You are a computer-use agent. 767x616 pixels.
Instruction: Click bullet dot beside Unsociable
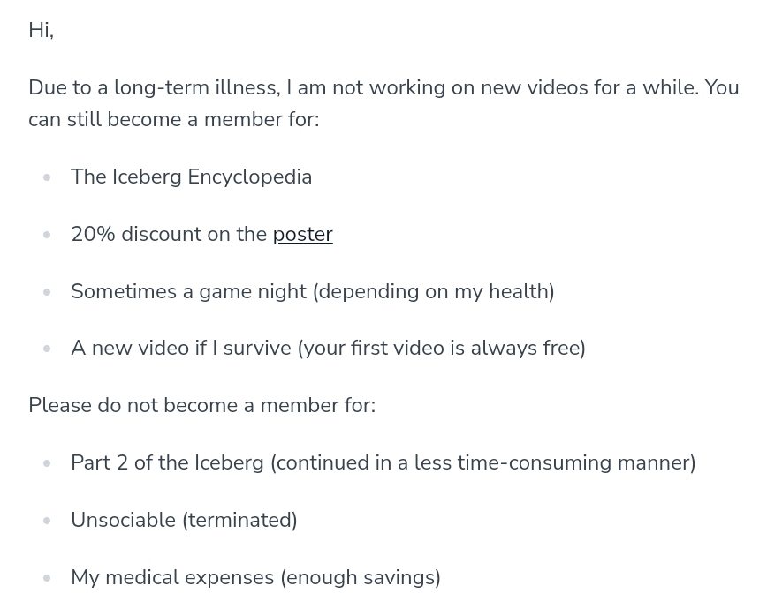47,521
